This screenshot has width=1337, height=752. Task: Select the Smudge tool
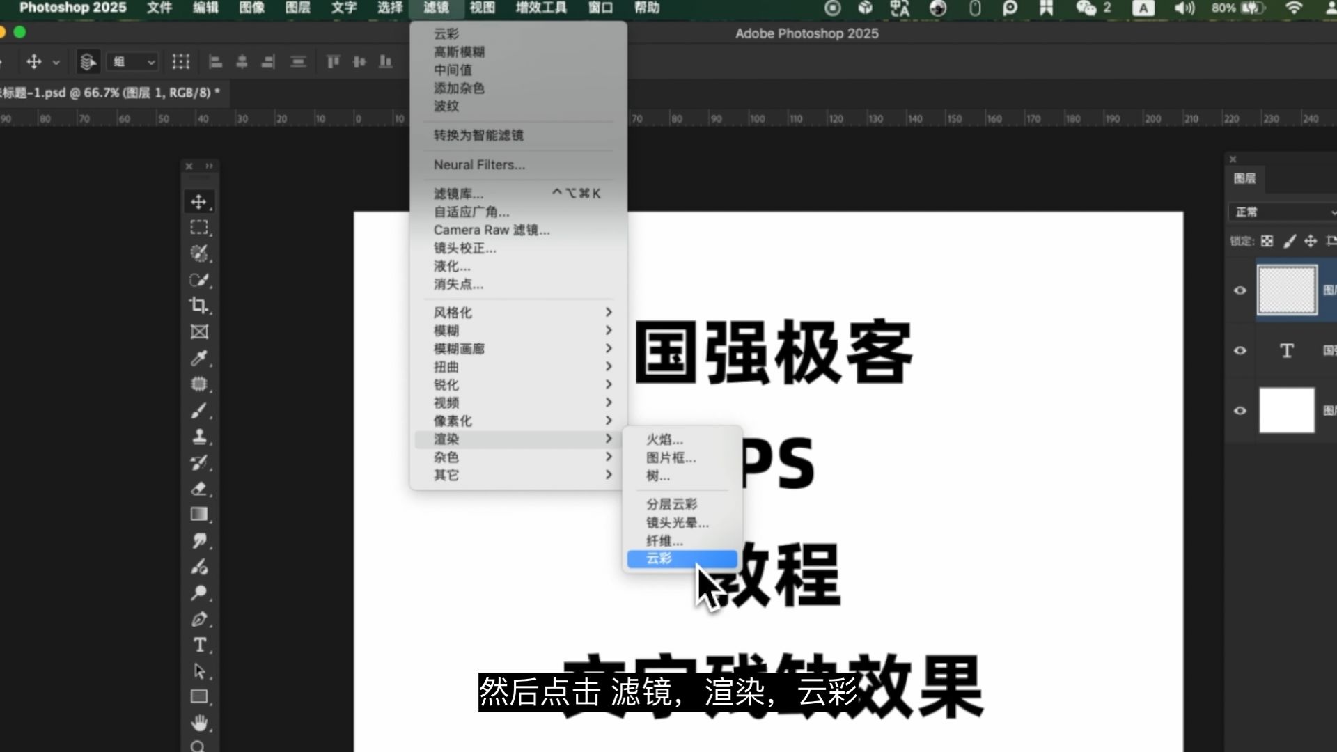199,541
